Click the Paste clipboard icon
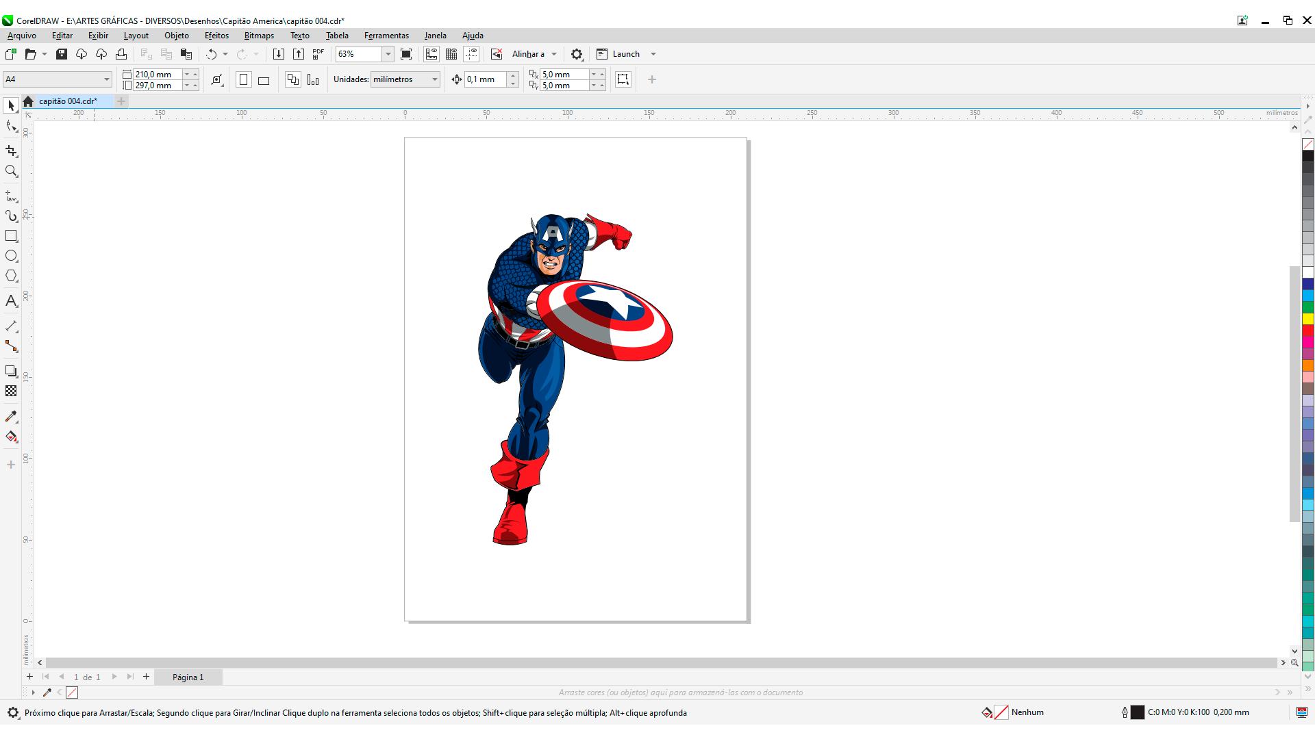Viewport: 1315px width, 739px height. 186,54
